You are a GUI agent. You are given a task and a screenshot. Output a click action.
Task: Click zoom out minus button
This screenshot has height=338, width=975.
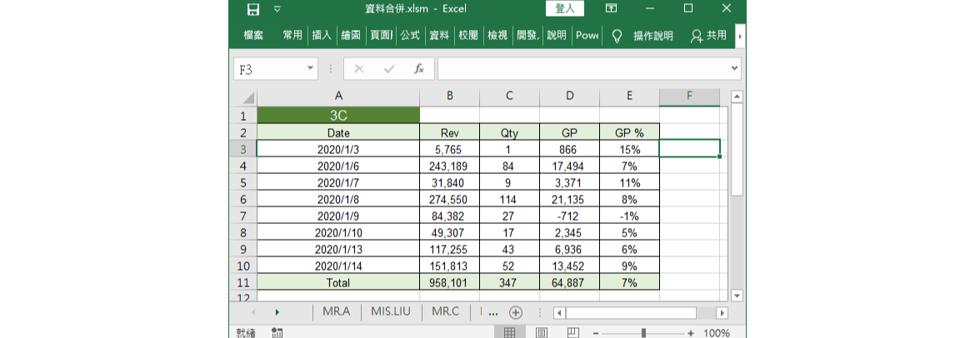[x=597, y=333]
